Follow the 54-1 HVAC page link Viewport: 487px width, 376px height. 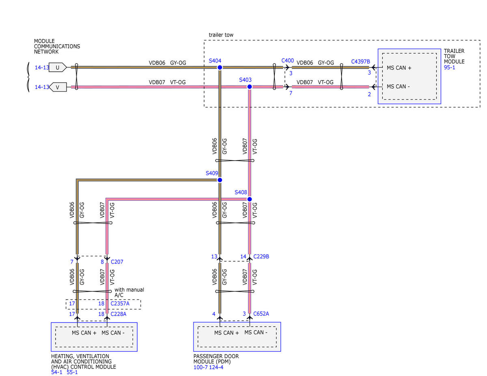57,372
